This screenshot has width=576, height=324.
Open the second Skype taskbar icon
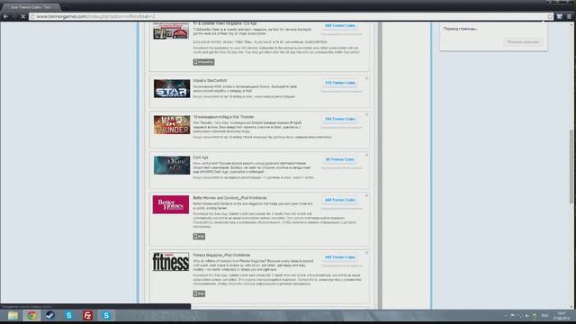point(106,316)
